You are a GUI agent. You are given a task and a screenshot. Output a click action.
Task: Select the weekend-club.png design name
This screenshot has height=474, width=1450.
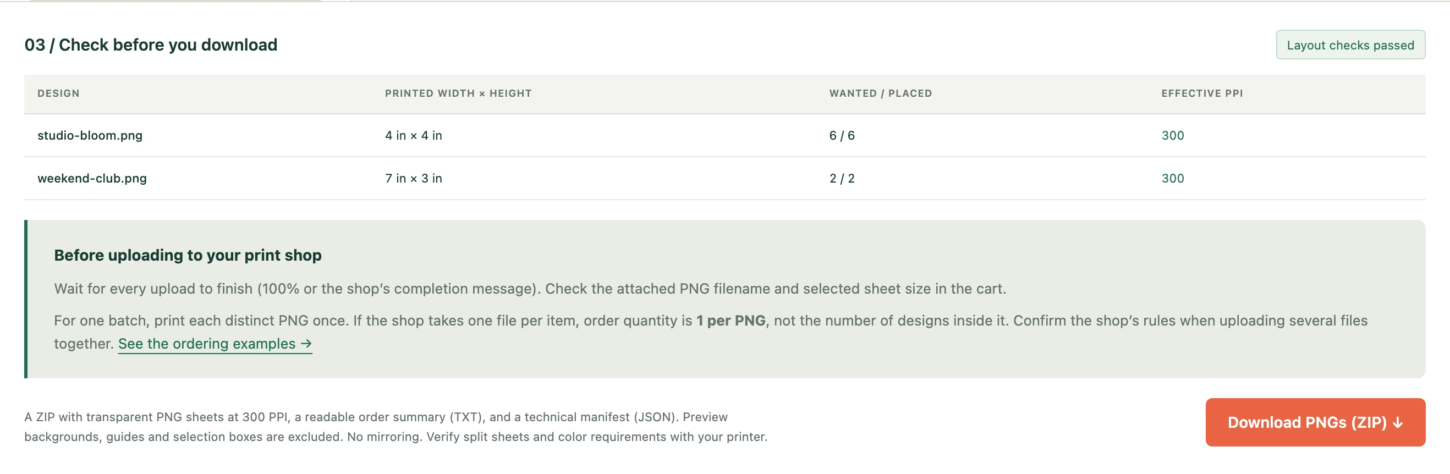92,178
